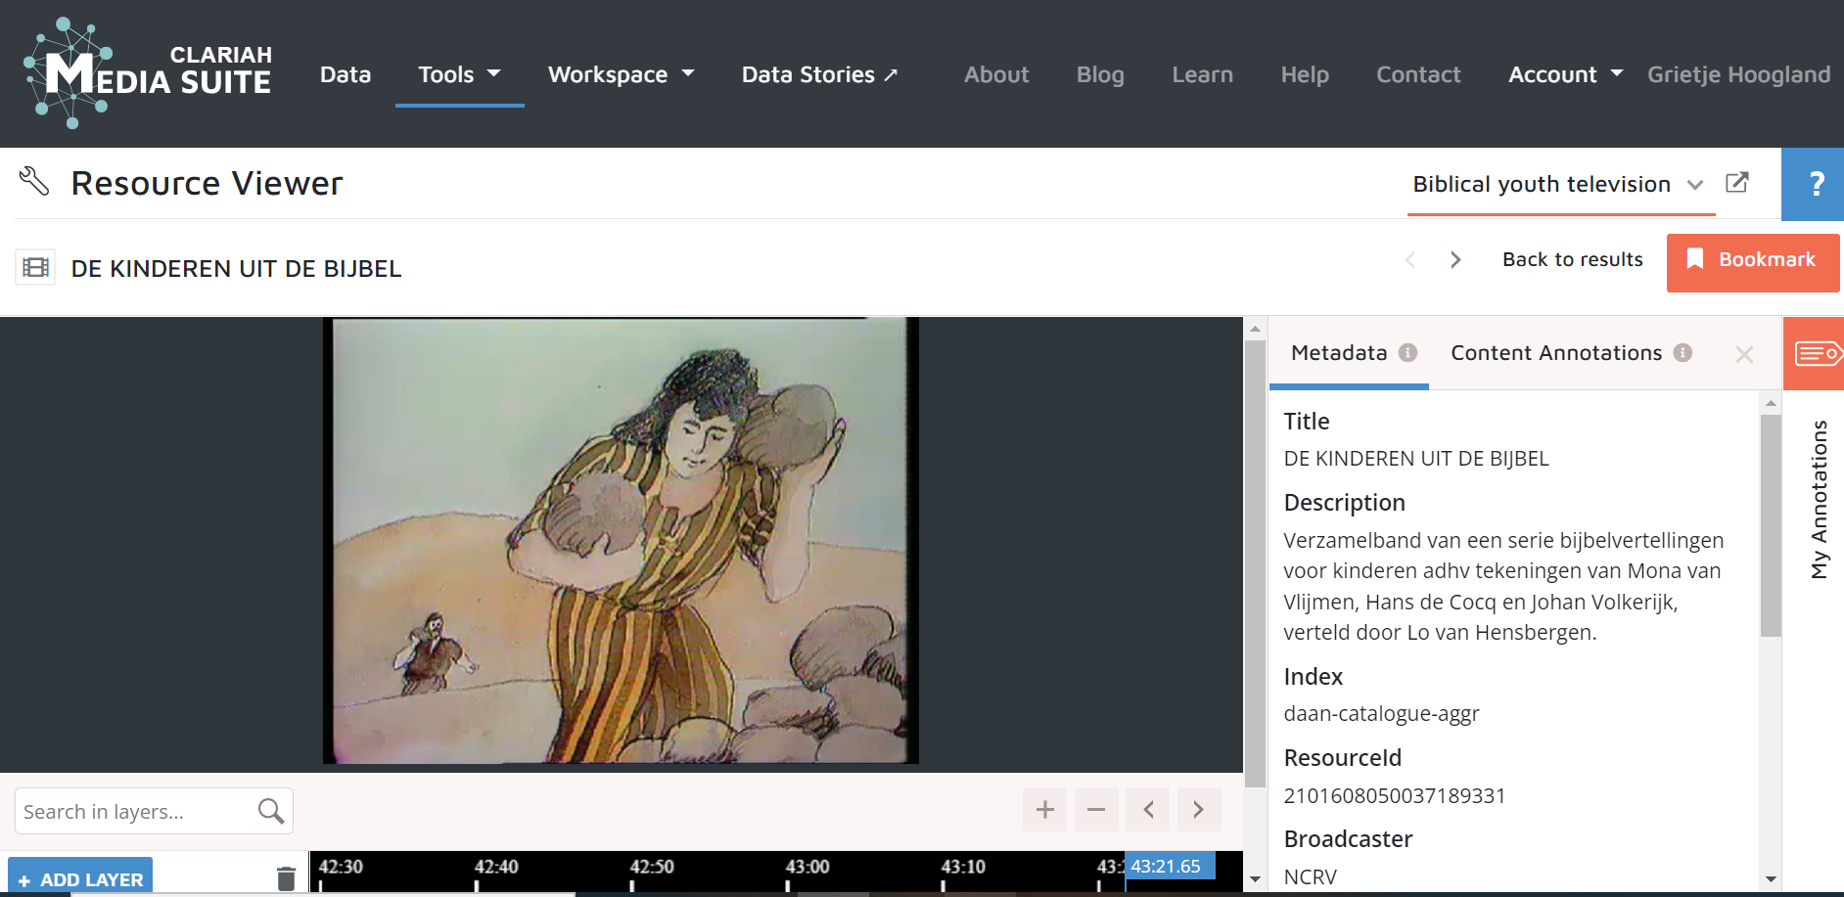Image resolution: width=1844 pixels, height=897 pixels.
Task: Shift timeline right with arrow icon
Action: [x=1199, y=810]
